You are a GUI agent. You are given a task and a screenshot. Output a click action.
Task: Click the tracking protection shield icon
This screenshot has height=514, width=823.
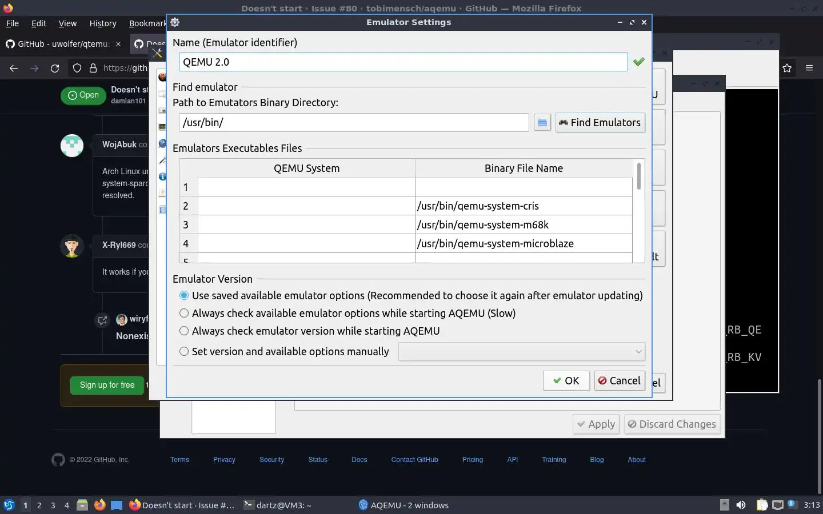click(x=77, y=68)
